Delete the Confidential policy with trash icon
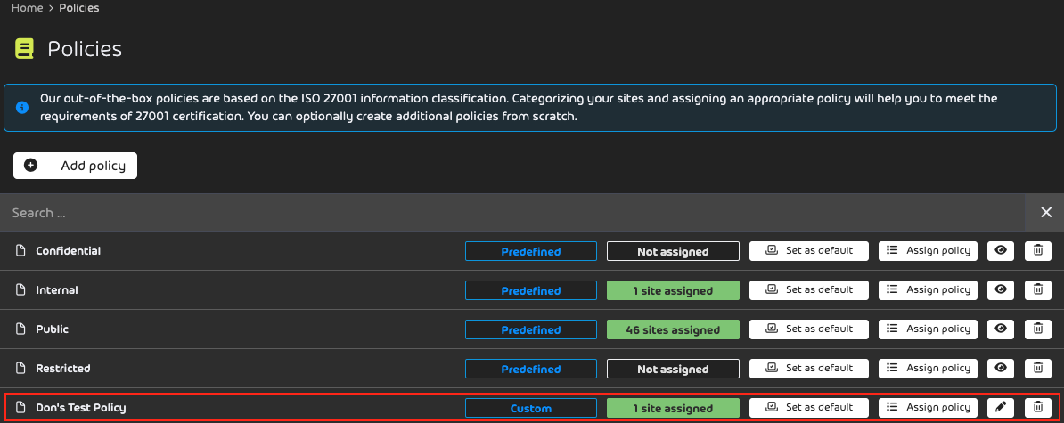Viewport: 1064px width, 423px height. pyautogui.click(x=1037, y=251)
